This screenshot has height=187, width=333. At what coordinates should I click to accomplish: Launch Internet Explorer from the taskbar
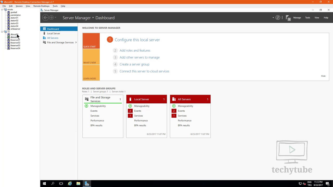click(x=70, y=184)
